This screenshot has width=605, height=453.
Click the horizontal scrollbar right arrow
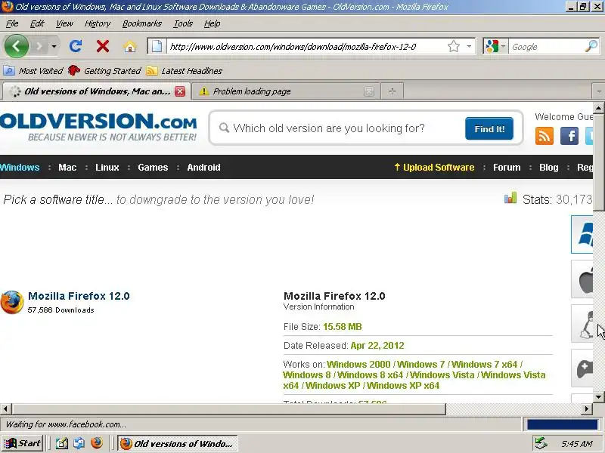pyautogui.click(x=587, y=408)
